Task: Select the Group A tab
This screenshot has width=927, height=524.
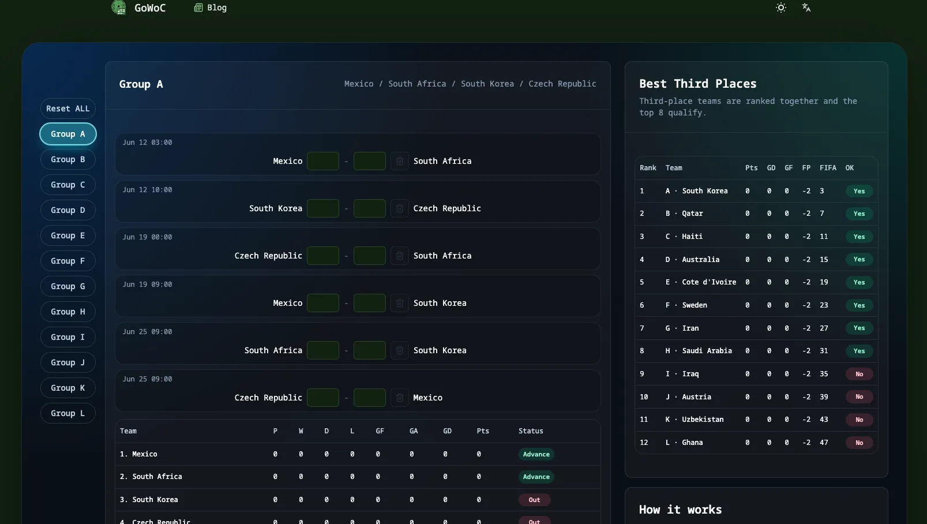Action: tap(68, 134)
